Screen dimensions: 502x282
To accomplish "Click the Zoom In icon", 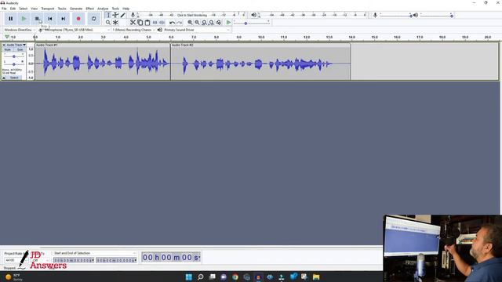I will pyautogui.click(x=190, y=23).
